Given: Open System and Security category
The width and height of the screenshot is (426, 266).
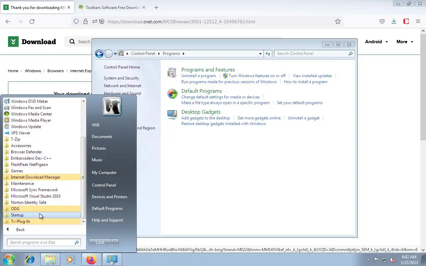Looking at the screenshot, I should coord(121,78).
